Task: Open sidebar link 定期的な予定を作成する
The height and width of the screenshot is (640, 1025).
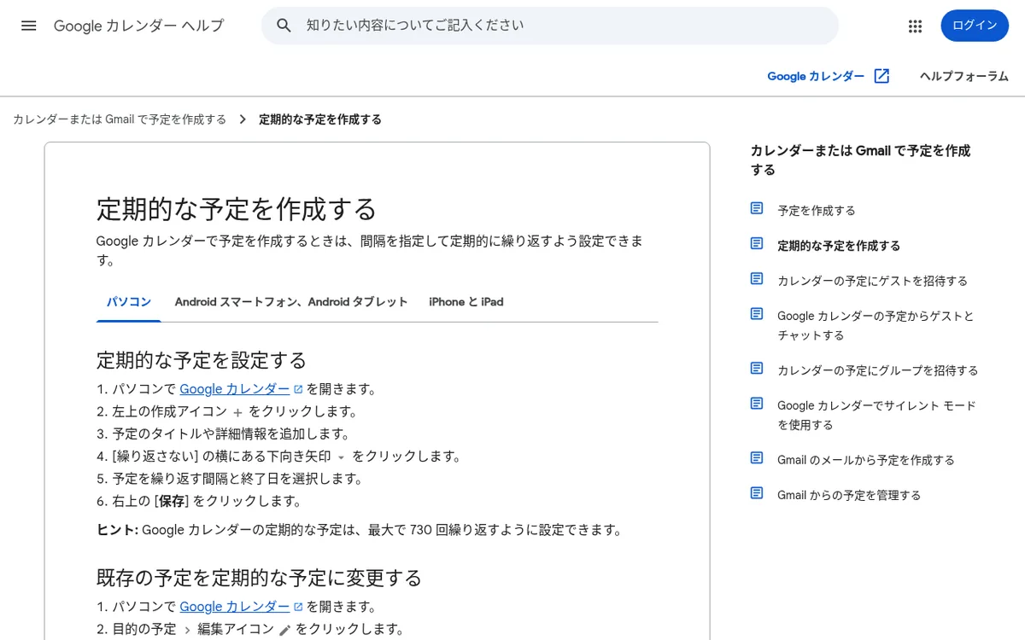Action: pyautogui.click(x=839, y=246)
